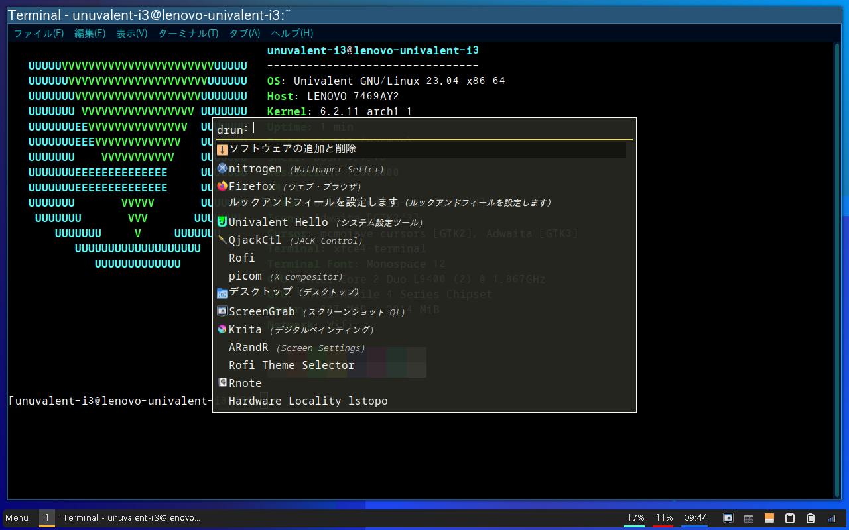This screenshot has height=530, width=849.
Task: Open the ヘルプ(H) menu
Action: point(292,33)
